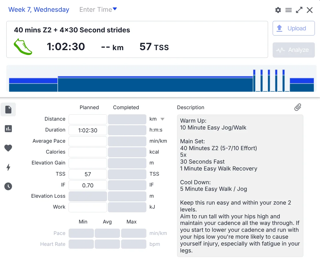
Task: Click the workout Description text area
Action: coord(240,186)
